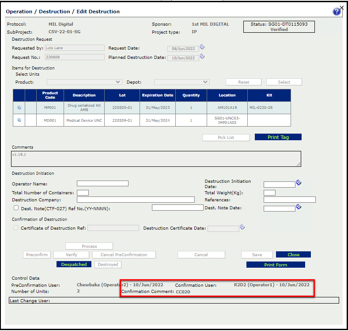Click the Preconfirm button
Image resolution: width=348 pixels, height=331 pixels.
click(x=37, y=255)
